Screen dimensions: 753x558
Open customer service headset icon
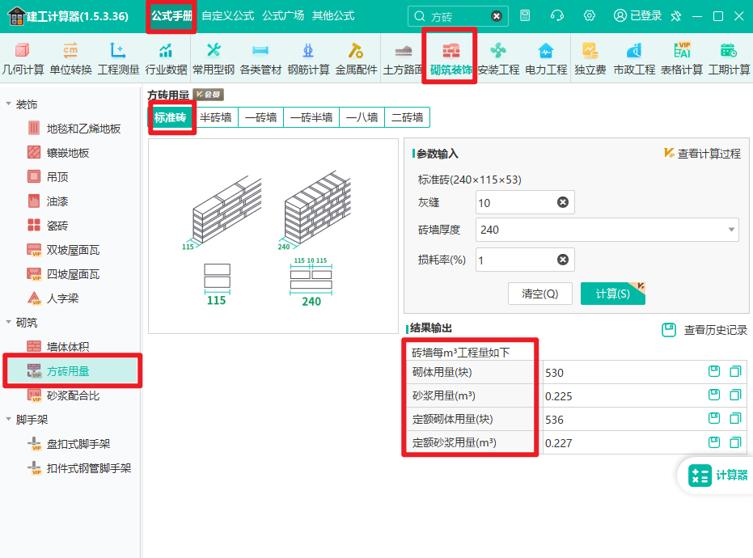pyautogui.click(x=557, y=16)
